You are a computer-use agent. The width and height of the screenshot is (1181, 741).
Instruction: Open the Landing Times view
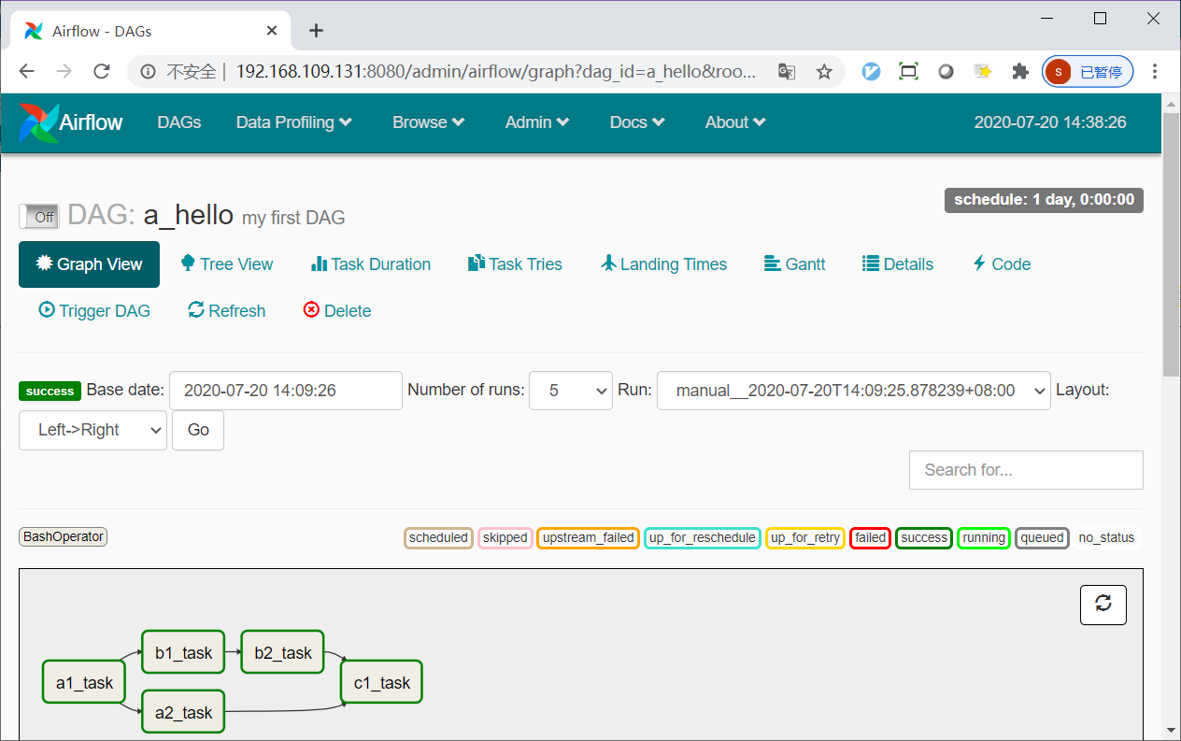[x=663, y=264]
